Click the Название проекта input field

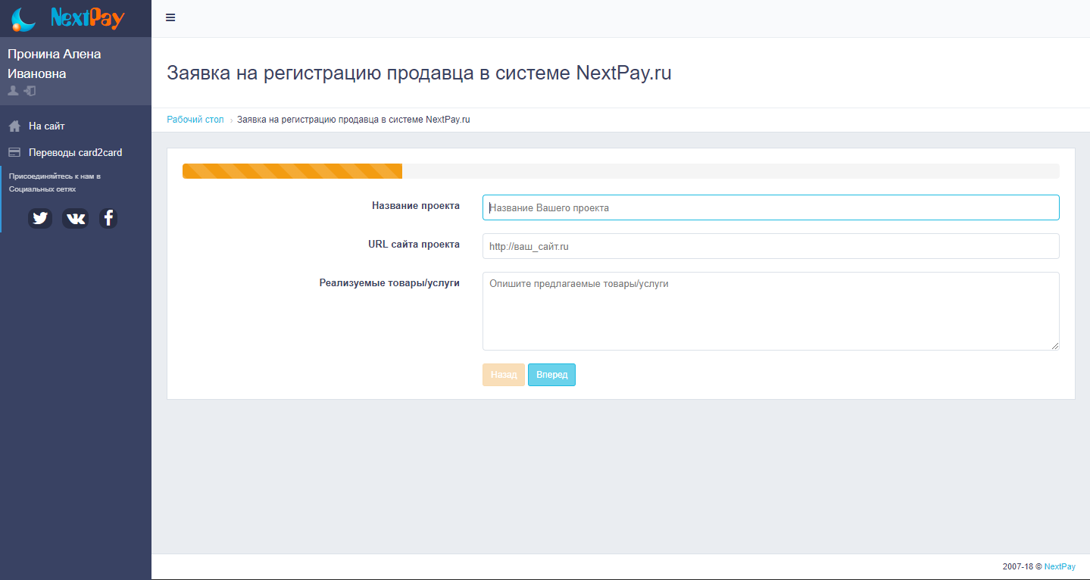pyautogui.click(x=770, y=207)
